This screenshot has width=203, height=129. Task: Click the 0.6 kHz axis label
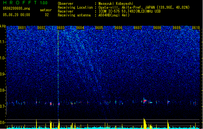[3, 123]
